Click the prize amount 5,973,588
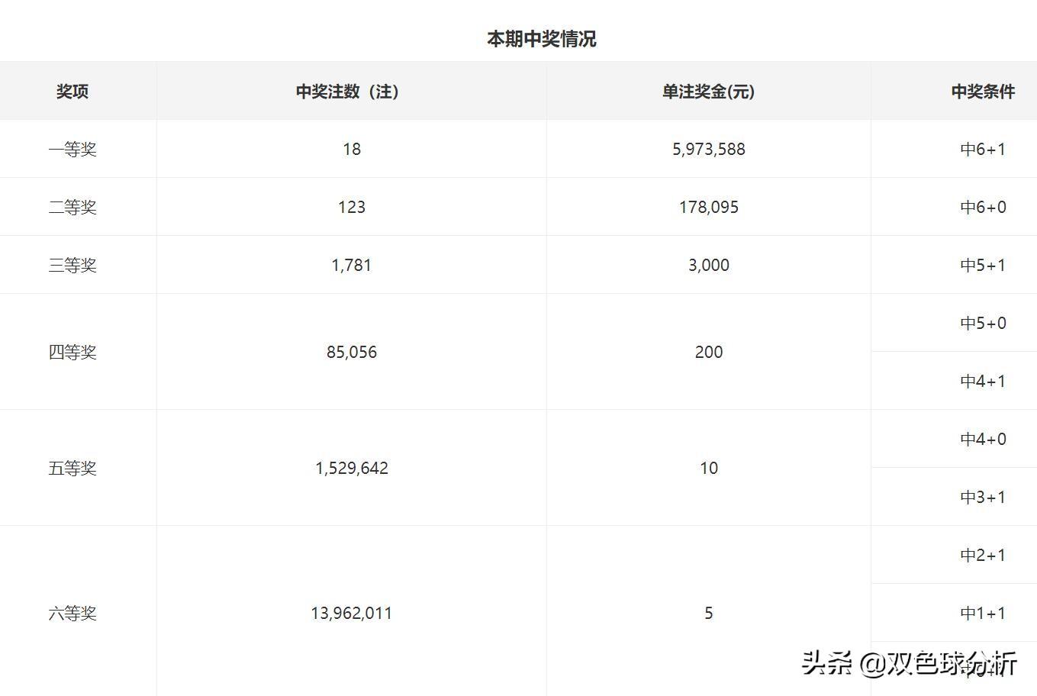The width and height of the screenshot is (1037, 696). coord(708,149)
